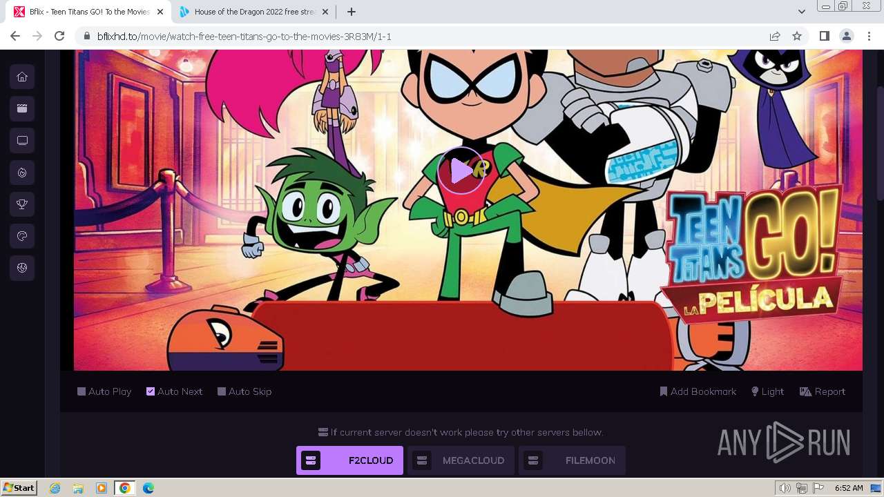Open the Windows Start menu
Viewport: 884px width, 497px height.
pyautogui.click(x=19, y=487)
